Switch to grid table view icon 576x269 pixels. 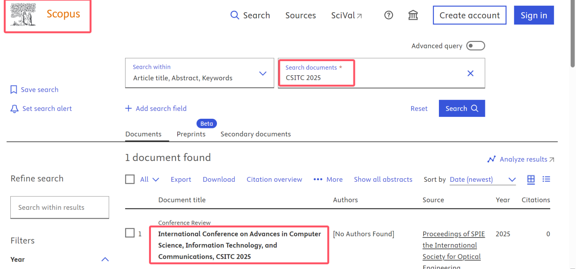pyautogui.click(x=531, y=179)
